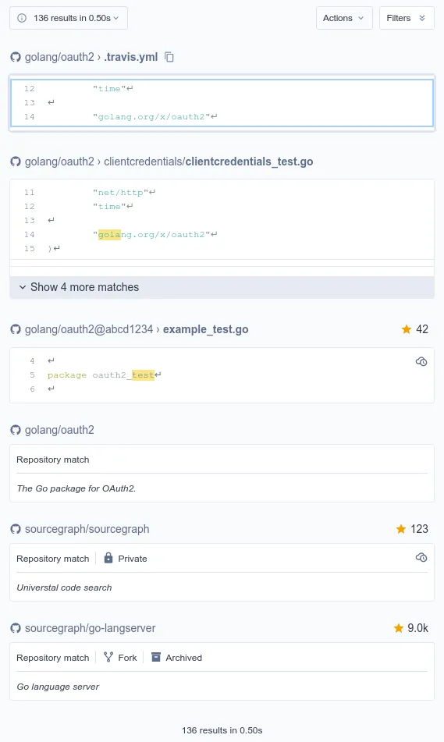Copy the .travis.yml file path
Screen dimensions: 444x742
coord(169,57)
